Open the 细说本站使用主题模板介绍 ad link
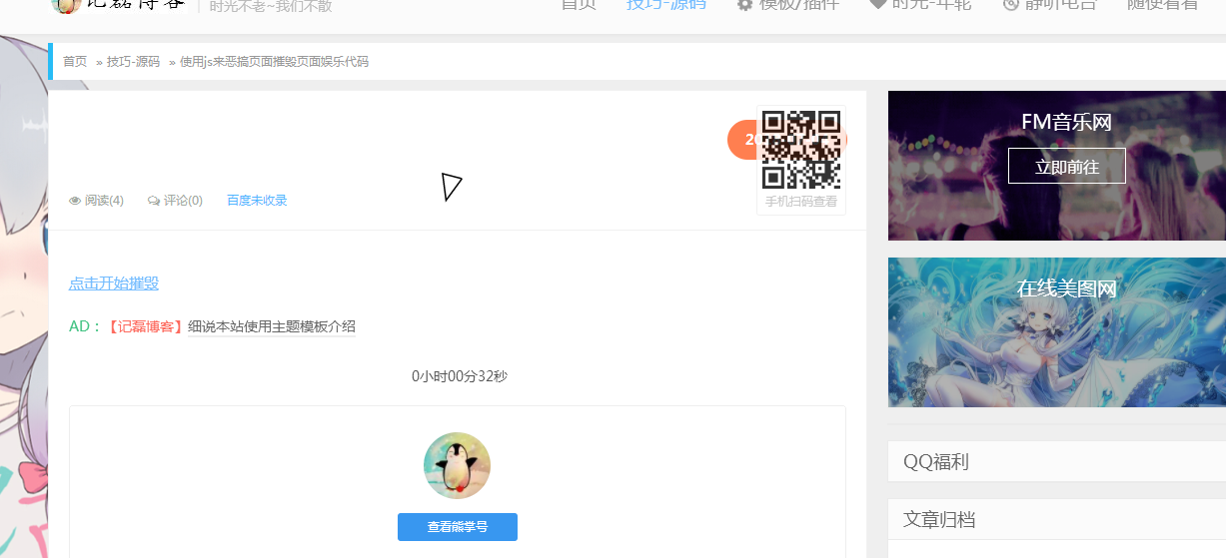Viewport: 1226px width, 558px height. (271, 326)
